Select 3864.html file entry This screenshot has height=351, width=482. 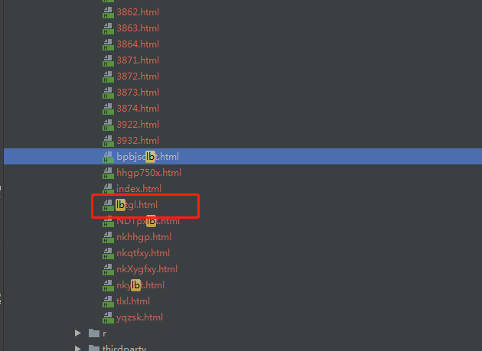[138, 44]
